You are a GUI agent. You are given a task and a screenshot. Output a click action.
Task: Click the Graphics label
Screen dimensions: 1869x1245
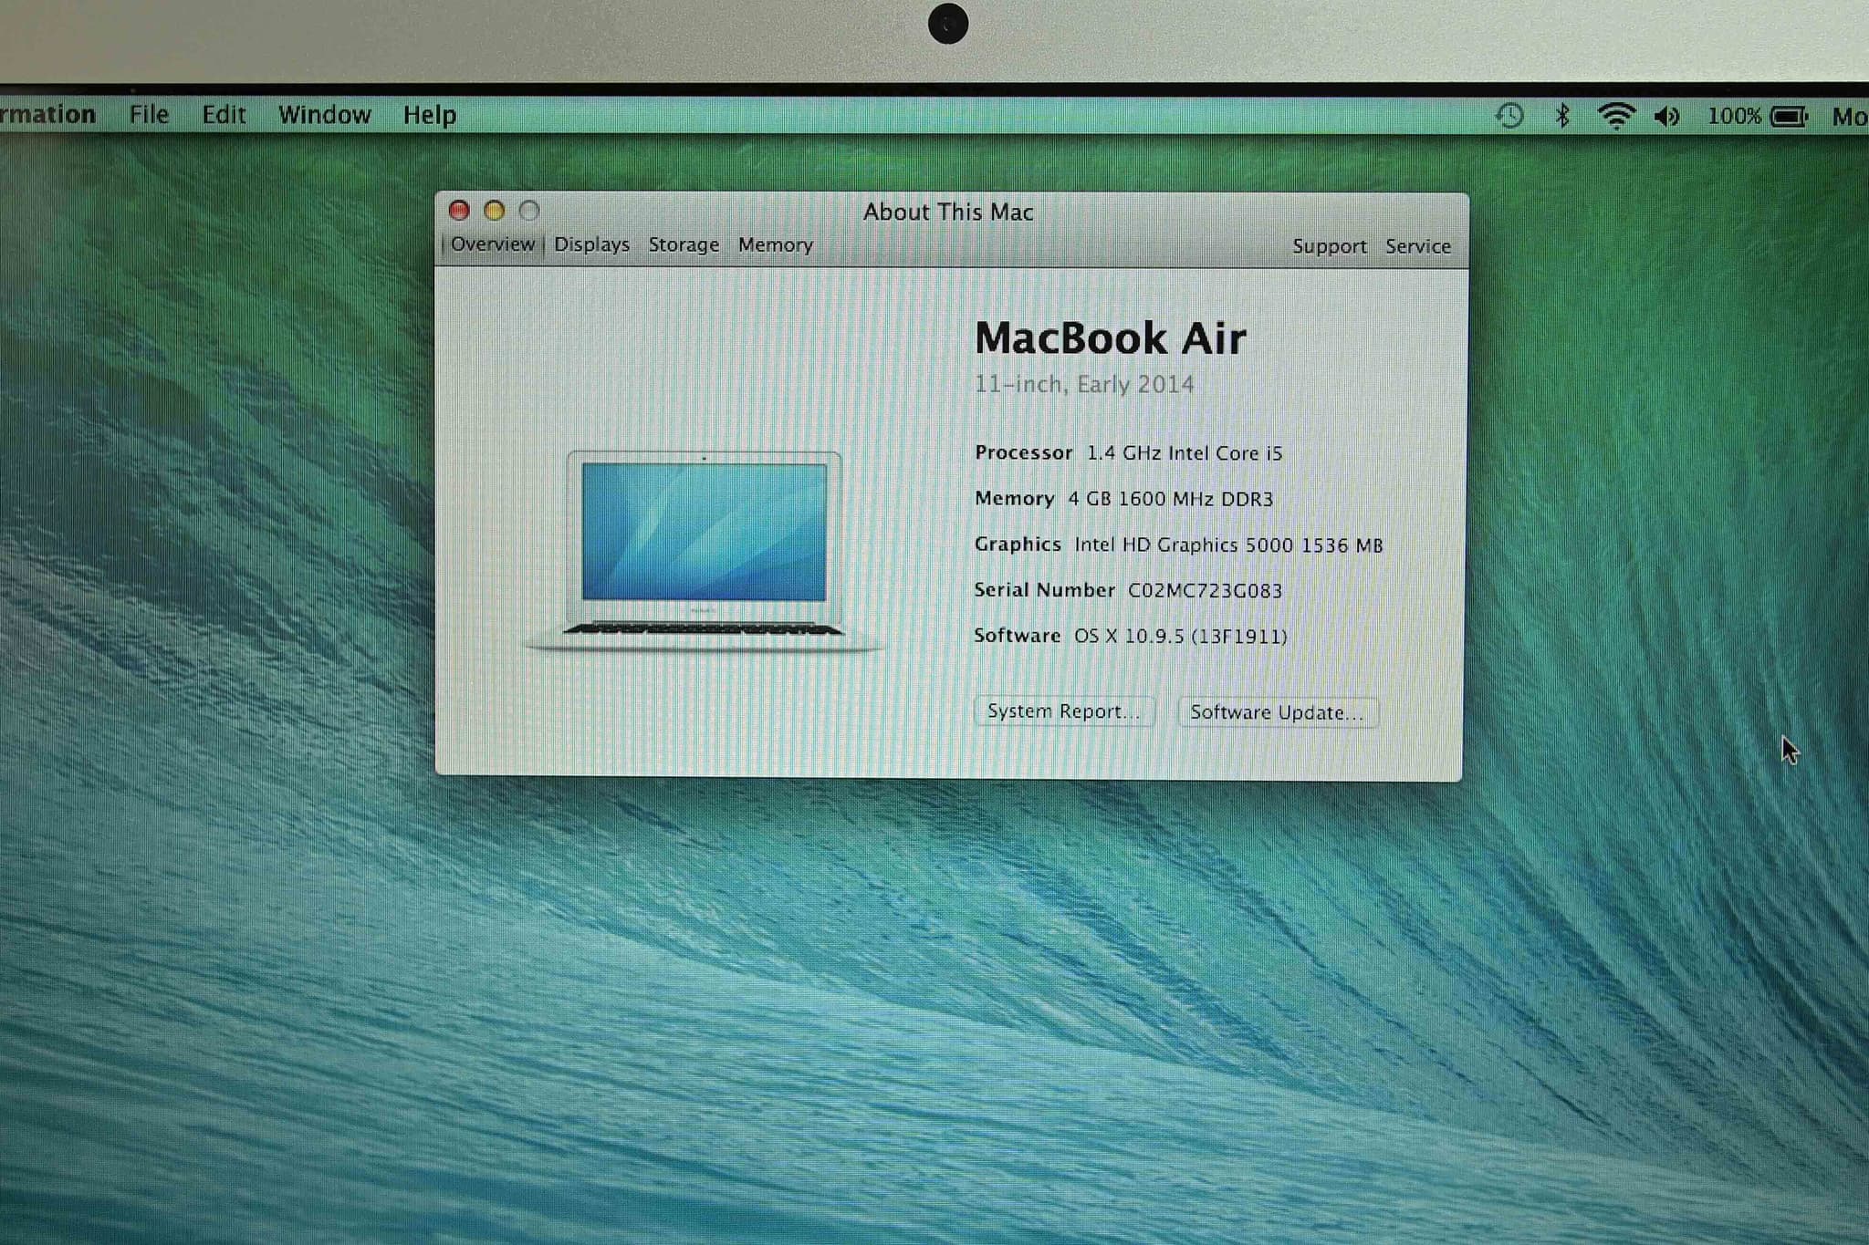[x=1018, y=545]
